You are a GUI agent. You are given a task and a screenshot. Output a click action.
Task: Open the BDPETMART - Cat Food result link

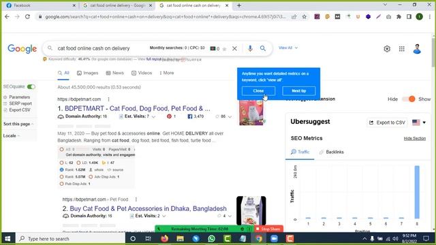(x=138, y=108)
